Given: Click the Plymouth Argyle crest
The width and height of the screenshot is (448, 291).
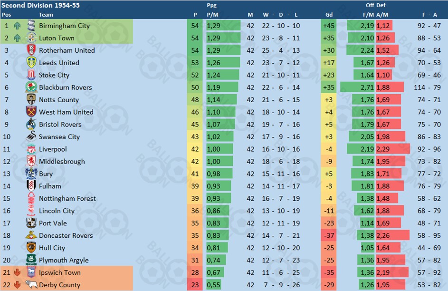Looking at the screenshot, I should tap(31, 260).
